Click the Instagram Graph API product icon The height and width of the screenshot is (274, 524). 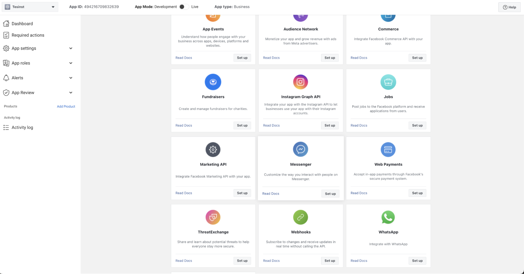[x=300, y=82]
